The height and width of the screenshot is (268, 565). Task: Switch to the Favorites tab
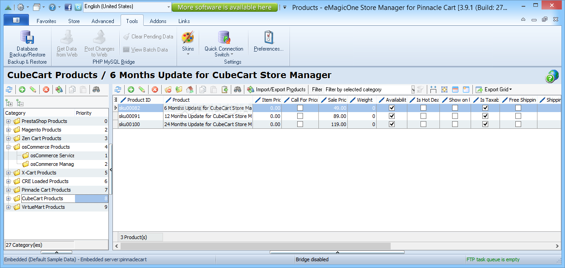(47, 21)
